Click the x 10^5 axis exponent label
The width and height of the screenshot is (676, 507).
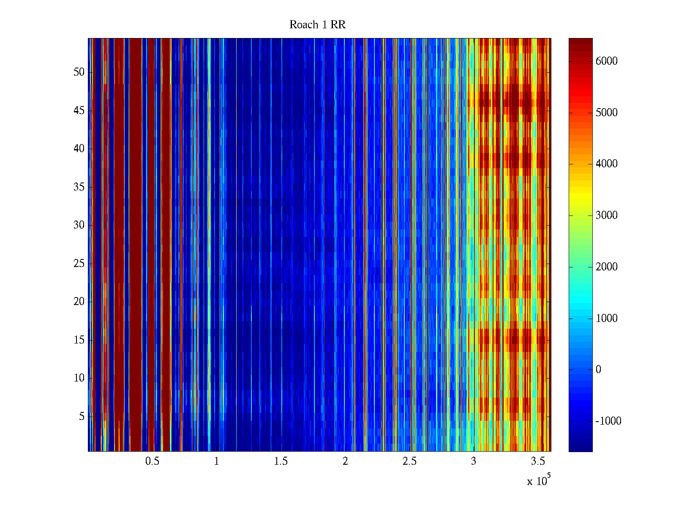click(539, 480)
